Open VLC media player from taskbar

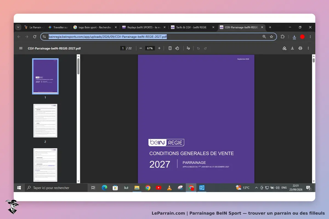click(x=169, y=188)
